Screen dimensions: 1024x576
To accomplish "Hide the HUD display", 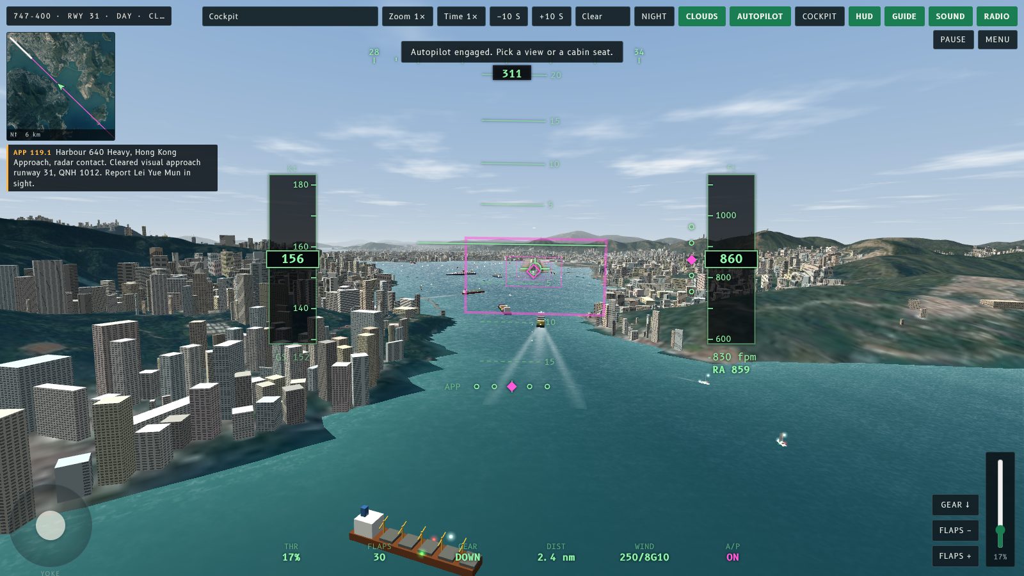I will click(864, 16).
